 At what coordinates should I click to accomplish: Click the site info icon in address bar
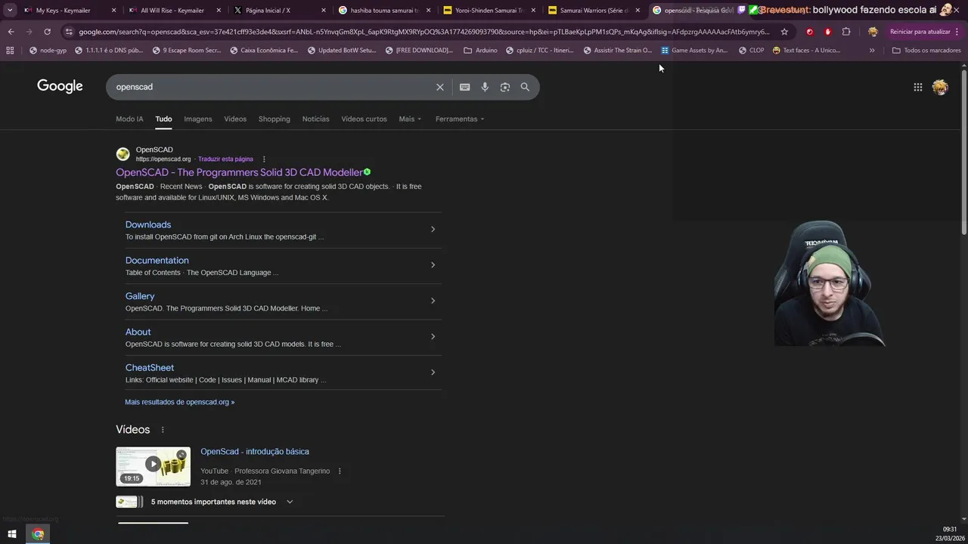click(x=69, y=32)
